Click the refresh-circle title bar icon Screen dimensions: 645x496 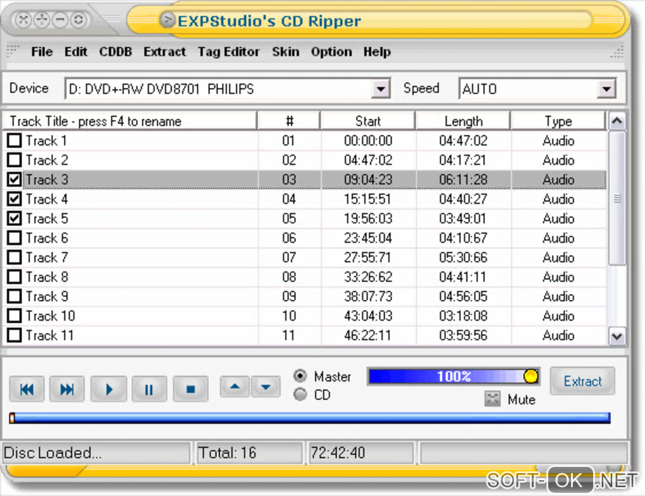78,20
